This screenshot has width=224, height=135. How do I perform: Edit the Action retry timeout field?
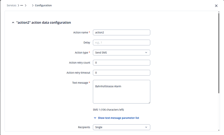121,73
